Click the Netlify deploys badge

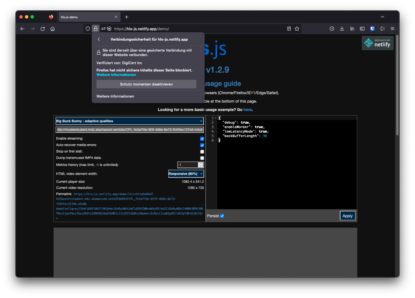[x=377, y=43]
